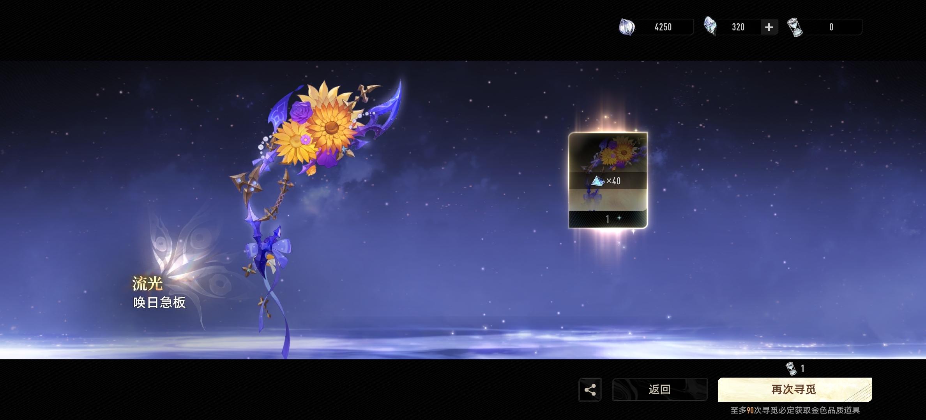The width and height of the screenshot is (926, 420).
Task: Tap the hourglass icon in top bar
Action: [x=795, y=27]
